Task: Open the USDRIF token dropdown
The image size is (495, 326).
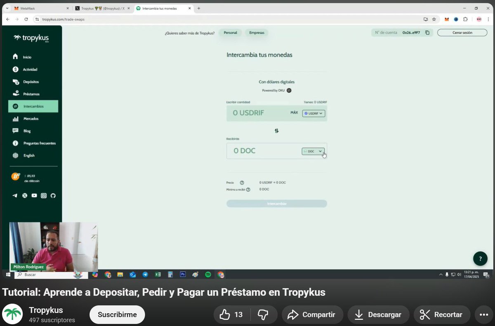Action: tap(313, 113)
